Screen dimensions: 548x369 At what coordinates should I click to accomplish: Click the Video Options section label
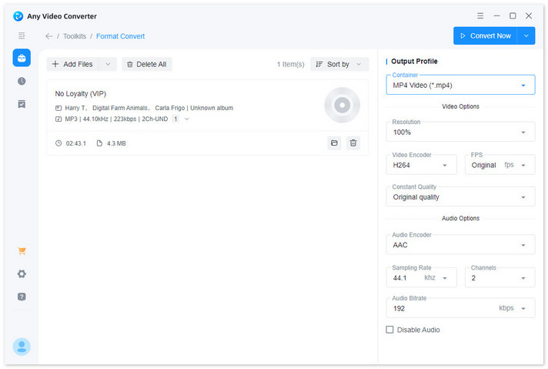460,106
